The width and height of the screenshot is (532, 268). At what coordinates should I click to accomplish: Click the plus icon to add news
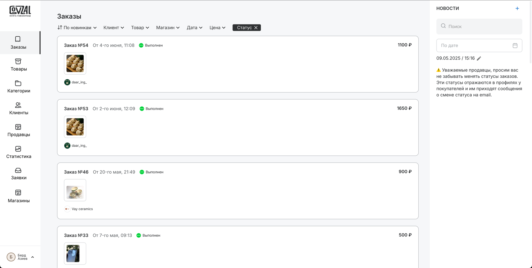517,8
